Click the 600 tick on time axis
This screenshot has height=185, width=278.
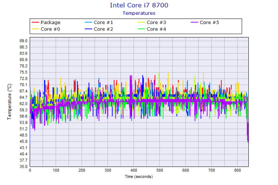(185, 170)
